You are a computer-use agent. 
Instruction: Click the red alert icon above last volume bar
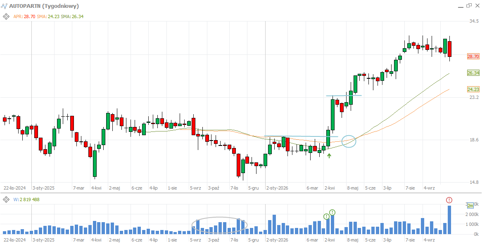coord(449,200)
